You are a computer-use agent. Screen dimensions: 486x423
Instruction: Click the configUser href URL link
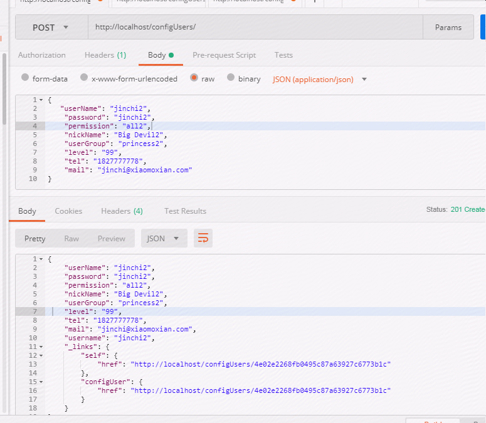click(260, 390)
